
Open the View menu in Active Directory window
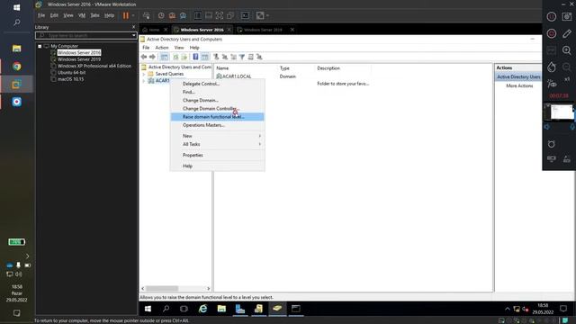coord(179,48)
